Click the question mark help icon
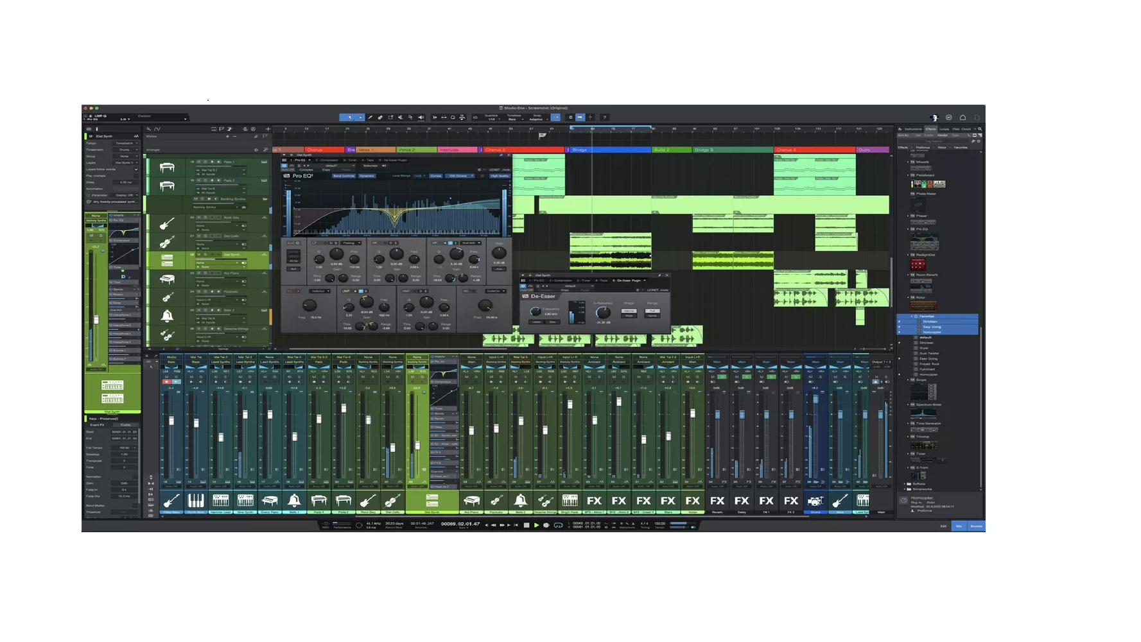Screen dimensions: 1141x642 (605, 117)
